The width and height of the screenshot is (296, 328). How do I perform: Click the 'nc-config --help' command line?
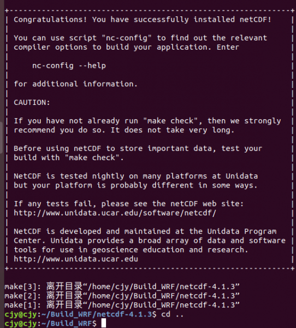[x=69, y=66]
